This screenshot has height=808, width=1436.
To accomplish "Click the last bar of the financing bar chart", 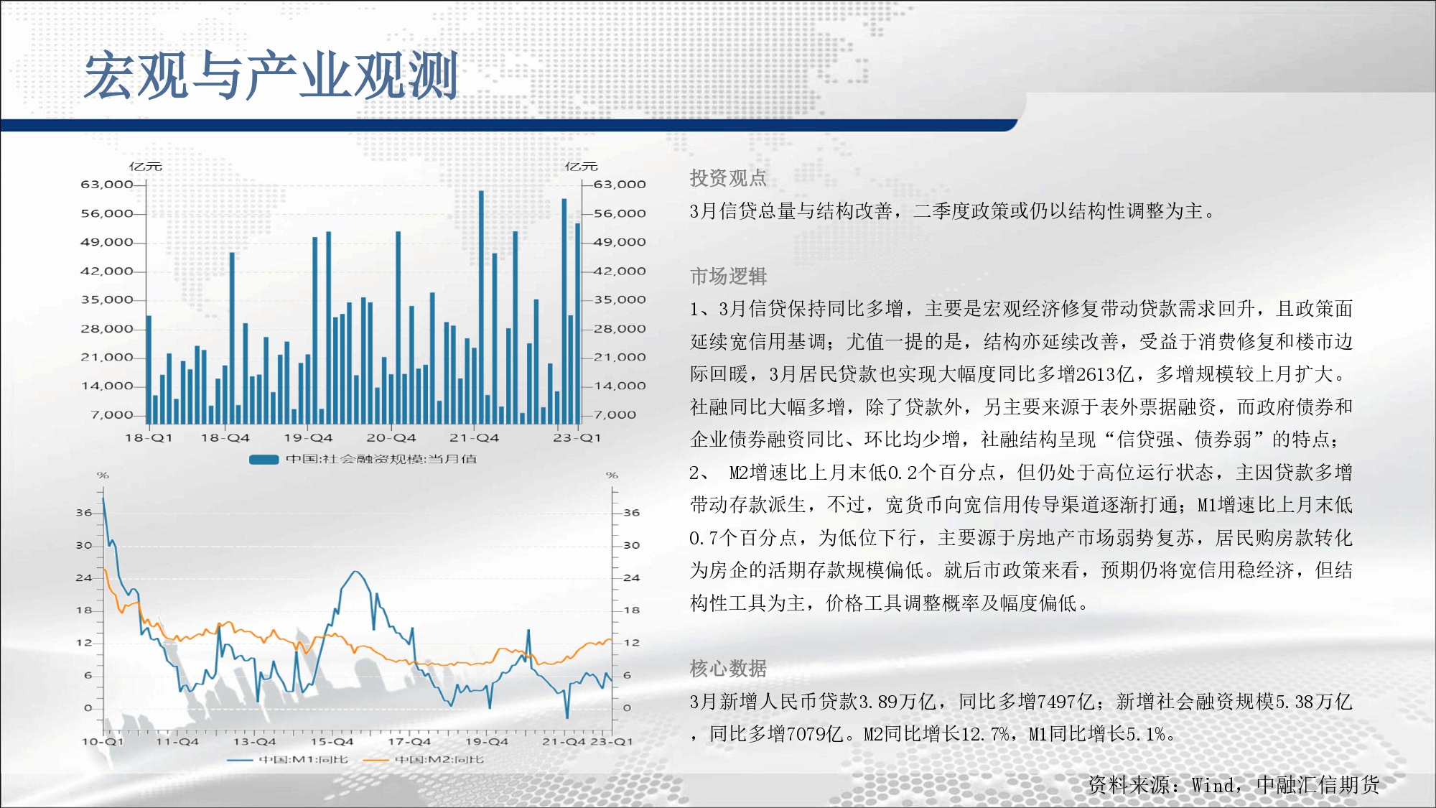I will click(577, 323).
